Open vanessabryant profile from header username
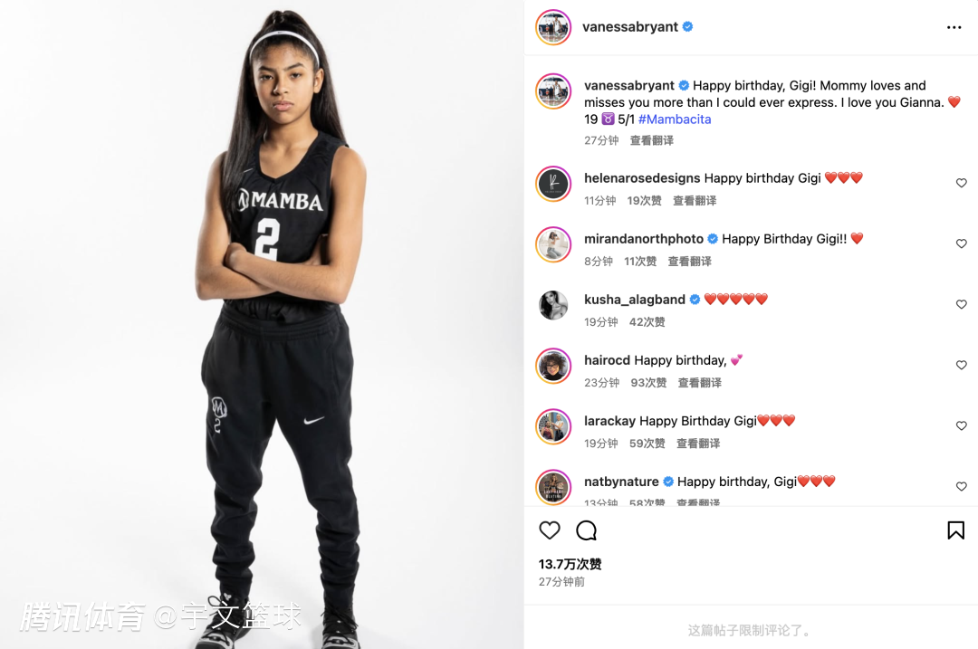The width and height of the screenshot is (978, 649). tap(630, 27)
